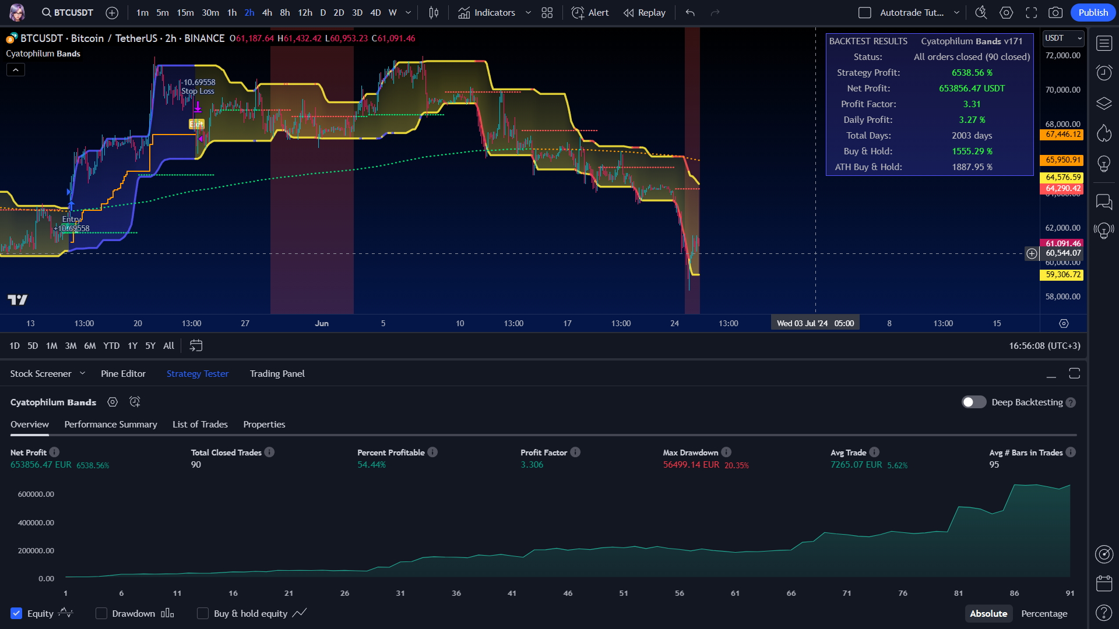
Task: Take a chart snapshot with camera icon
Action: pos(1055,12)
